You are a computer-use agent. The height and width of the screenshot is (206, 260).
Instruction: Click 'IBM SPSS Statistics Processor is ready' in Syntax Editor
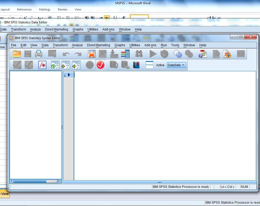[x=181, y=187]
